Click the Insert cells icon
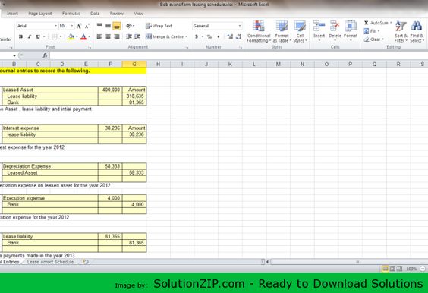The height and width of the screenshot is (293, 428). pos(319,27)
